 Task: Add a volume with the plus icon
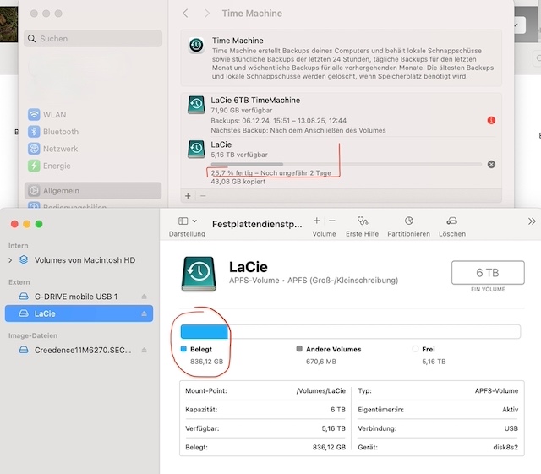coord(317,221)
